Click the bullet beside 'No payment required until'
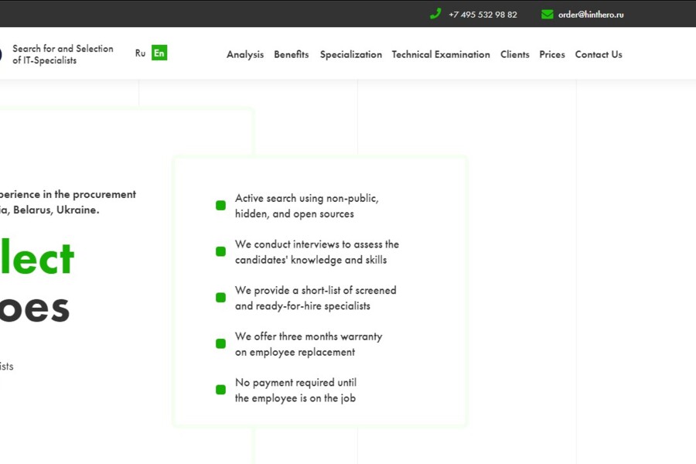Screen dimensions: 696x464 (220, 390)
